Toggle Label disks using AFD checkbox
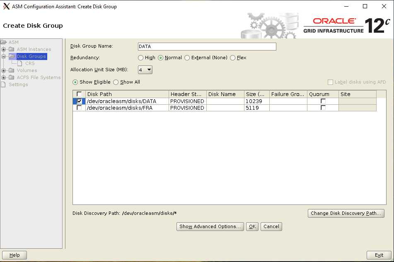The width and height of the screenshot is (394, 262). coord(331,82)
